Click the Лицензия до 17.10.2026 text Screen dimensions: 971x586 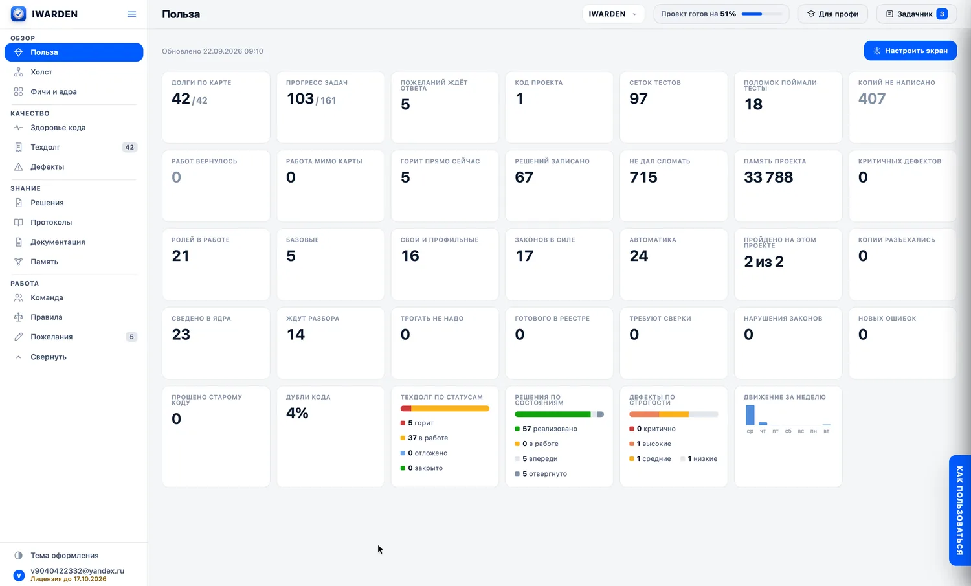[69, 579]
